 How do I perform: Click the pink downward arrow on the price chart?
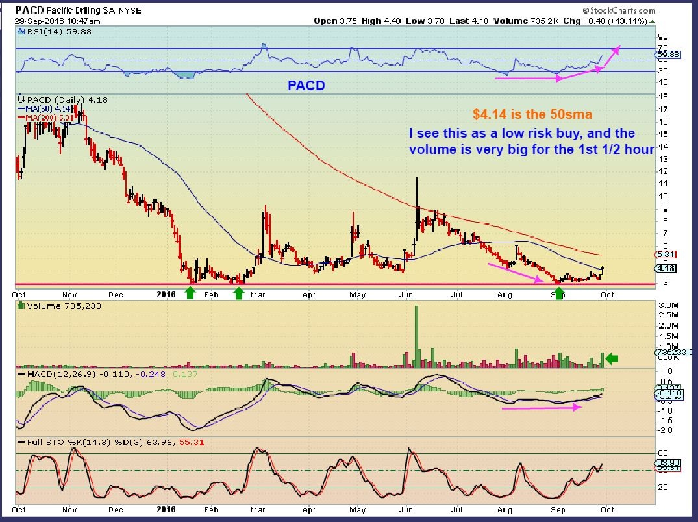514,272
